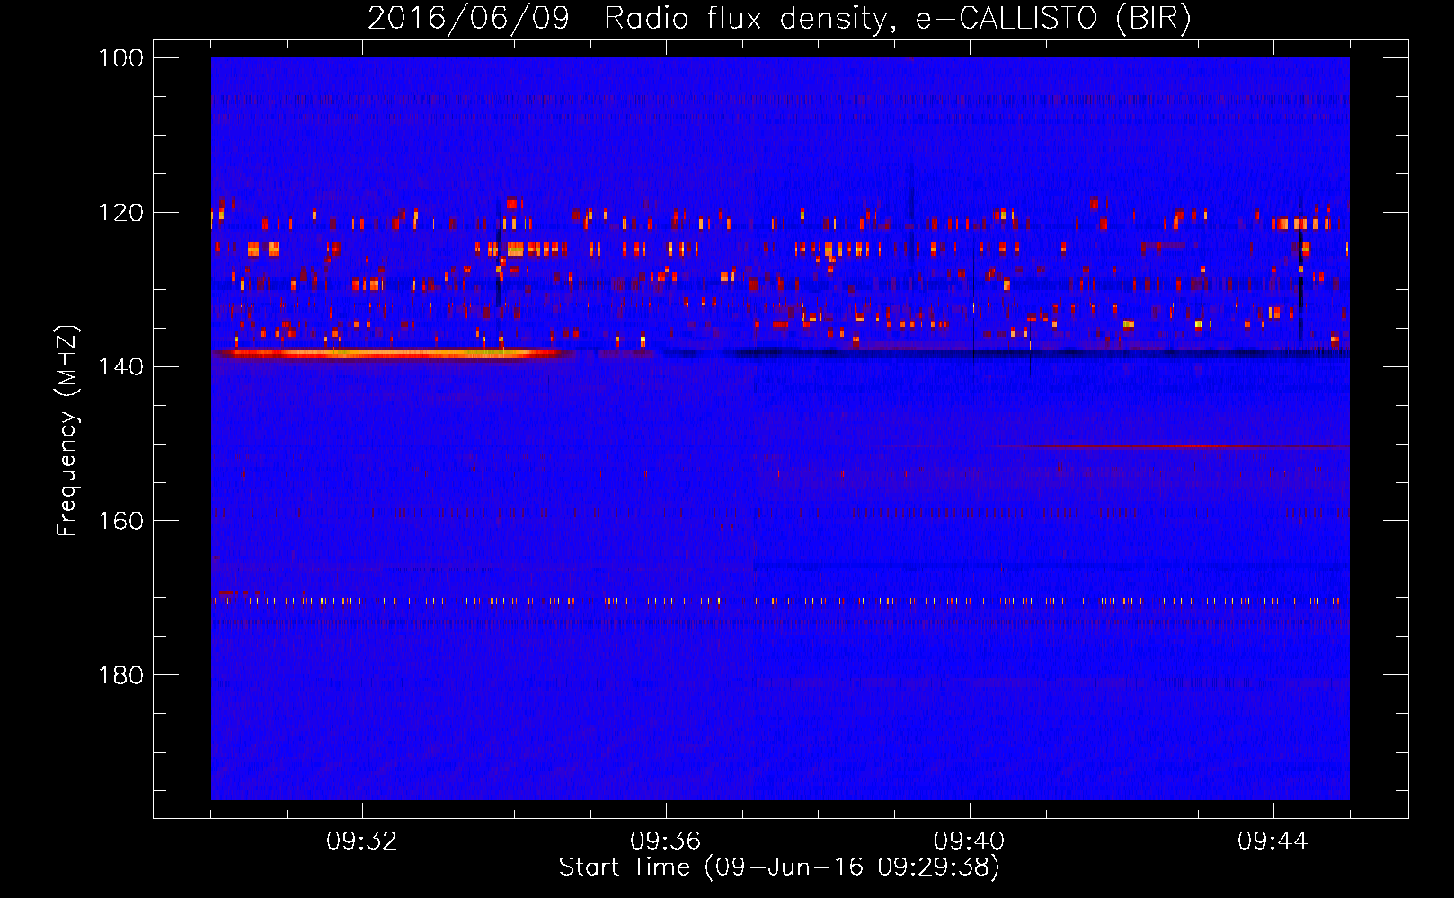The width and height of the screenshot is (1454, 898).
Task: Click the 160 frequency tick label
Action: pyautogui.click(x=121, y=521)
